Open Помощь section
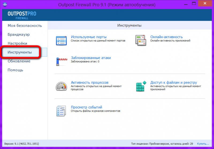The height and width of the screenshot is (149, 214). coord(15,70)
